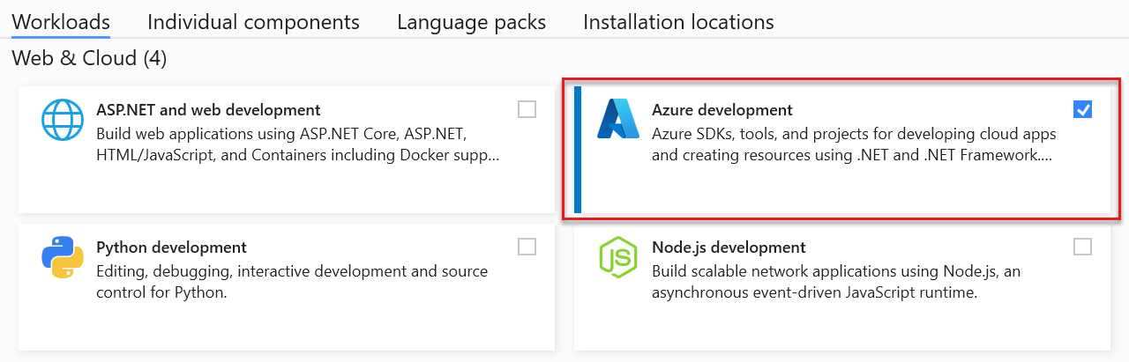Click the Azure SDKs description text
1129x362 pixels.
pos(853,145)
